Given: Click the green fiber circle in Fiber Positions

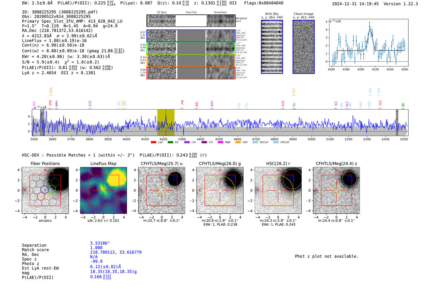Looking at the screenshot, I should pyautogui.click(x=52, y=189).
